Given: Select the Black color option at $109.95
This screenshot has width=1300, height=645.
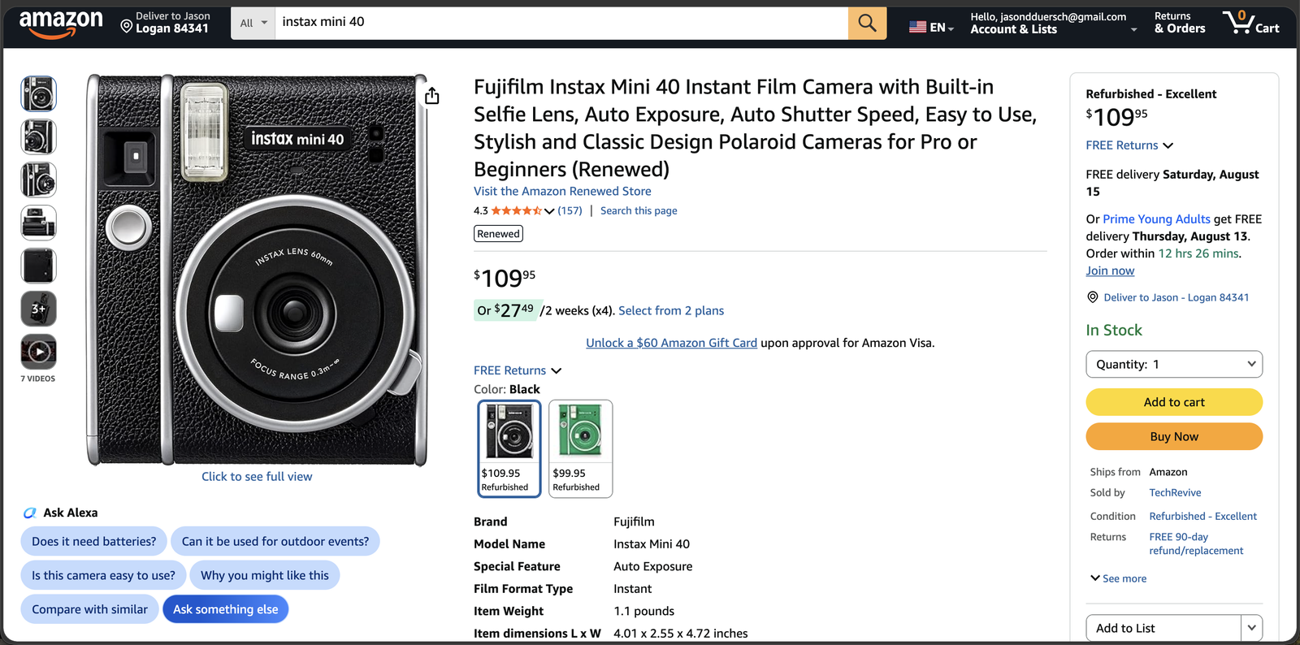Looking at the screenshot, I should click(x=509, y=448).
